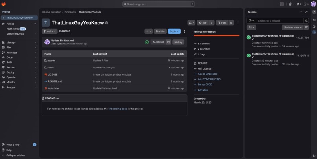Fork the project
Screen dimensions: 317x159
point(222,23)
